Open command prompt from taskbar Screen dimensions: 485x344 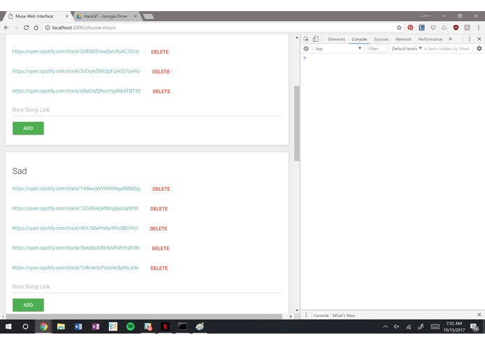pyautogui.click(x=182, y=327)
